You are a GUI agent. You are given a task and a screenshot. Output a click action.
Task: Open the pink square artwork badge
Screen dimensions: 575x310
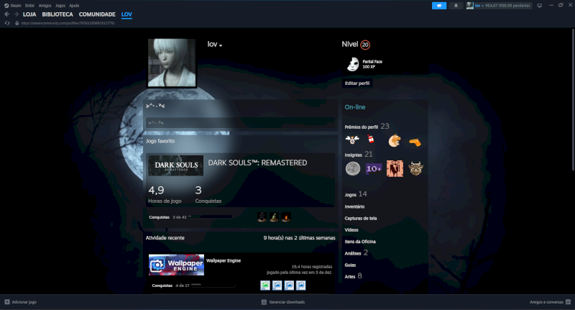click(x=395, y=169)
